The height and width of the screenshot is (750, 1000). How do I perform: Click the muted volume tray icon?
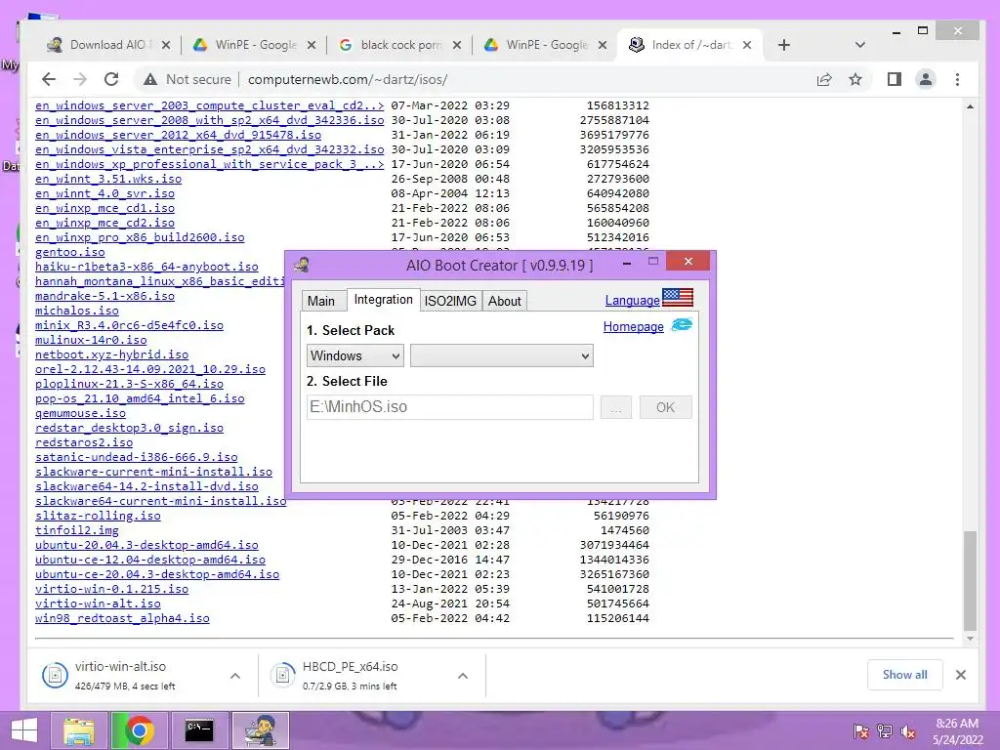pyautogui.click(x=908, y=731)
